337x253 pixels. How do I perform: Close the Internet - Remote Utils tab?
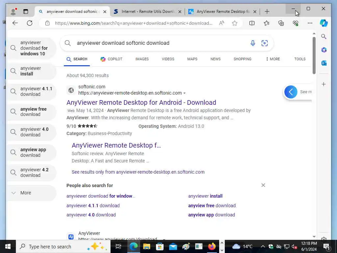[180, 12]
